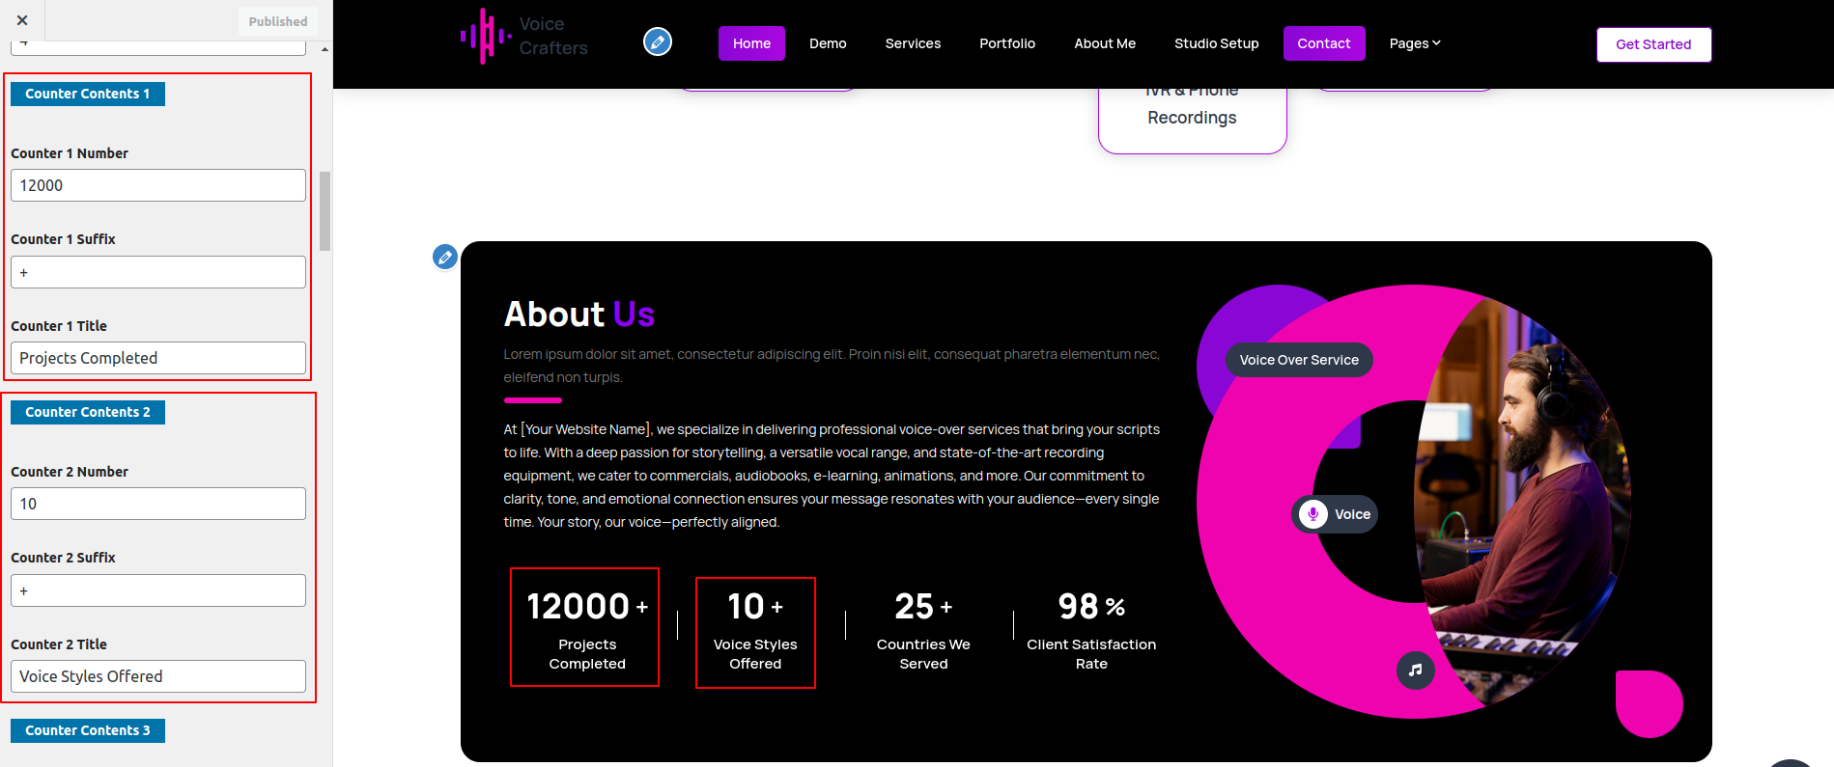1834x767 pixels.
Task: Click the customizer panel scrollbar thumb
Action: point(324,211)
